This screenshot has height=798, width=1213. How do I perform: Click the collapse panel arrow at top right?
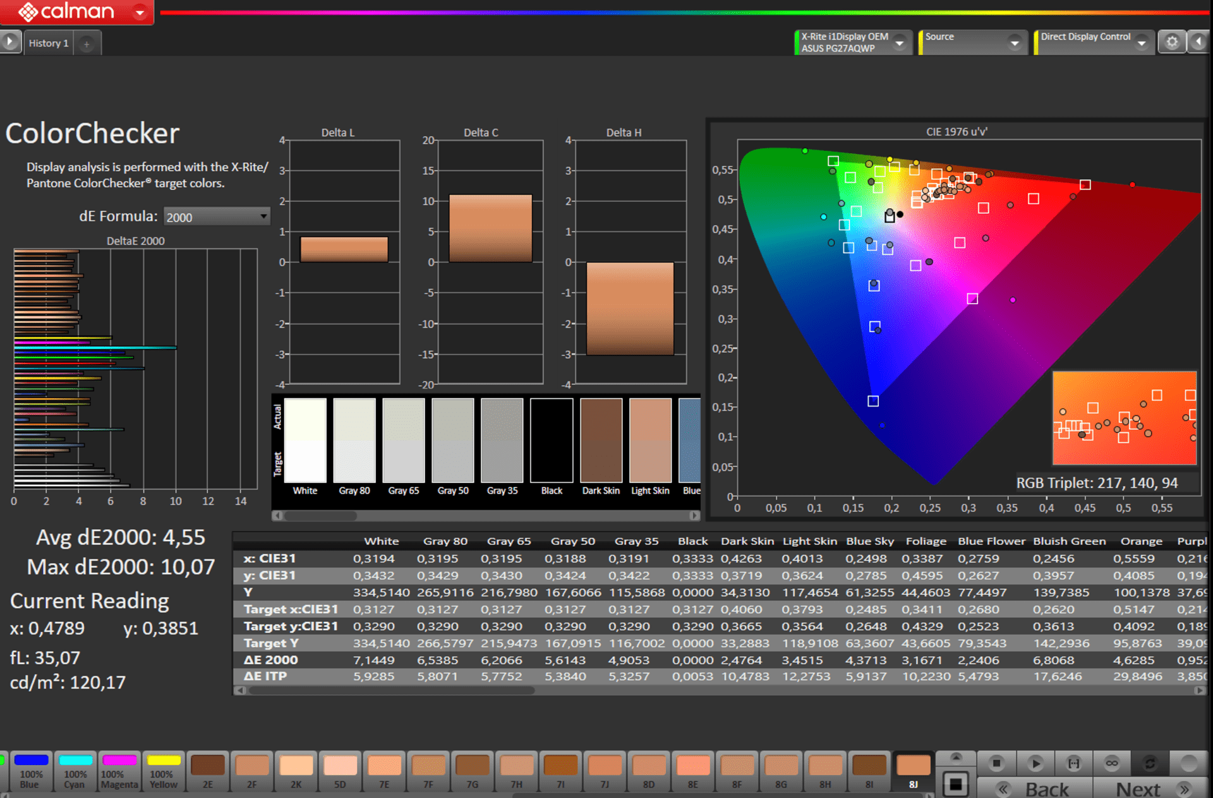(1198, 42)
